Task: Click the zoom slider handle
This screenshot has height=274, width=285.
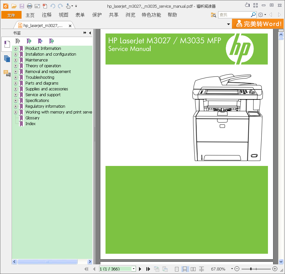Action: tap(251, 269)
